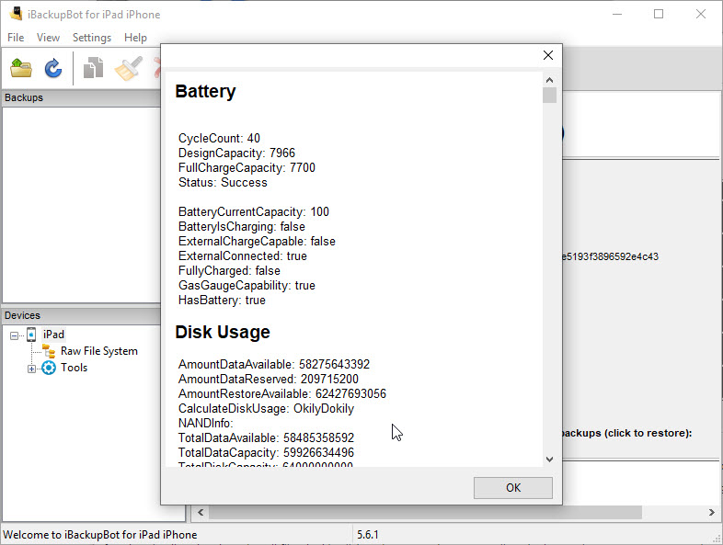Click HasBattery: true line
Image resolution: width=723 pixels, height=545 pixels.
tap(222, 301)
